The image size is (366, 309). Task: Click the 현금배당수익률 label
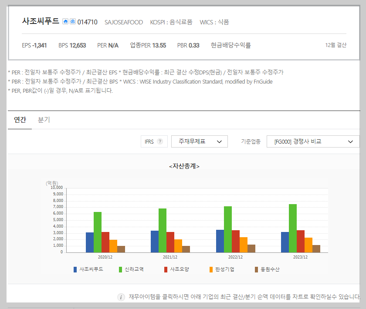pos(230,45)
